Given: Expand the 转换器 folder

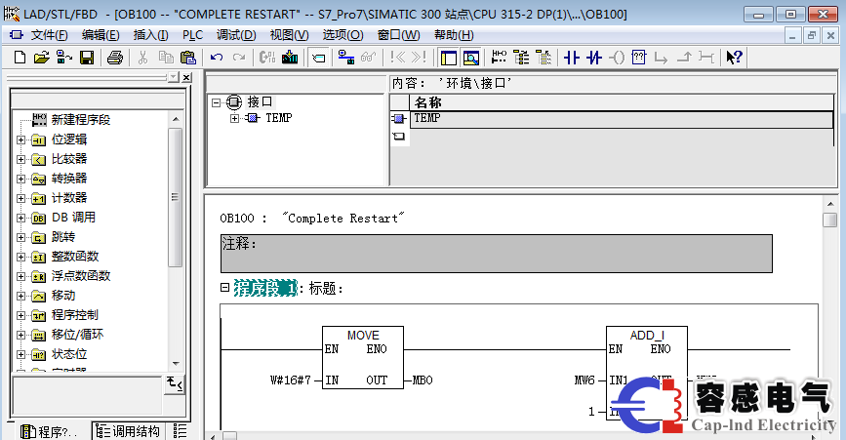Looking at the screenshot, I should pos(21,179).
